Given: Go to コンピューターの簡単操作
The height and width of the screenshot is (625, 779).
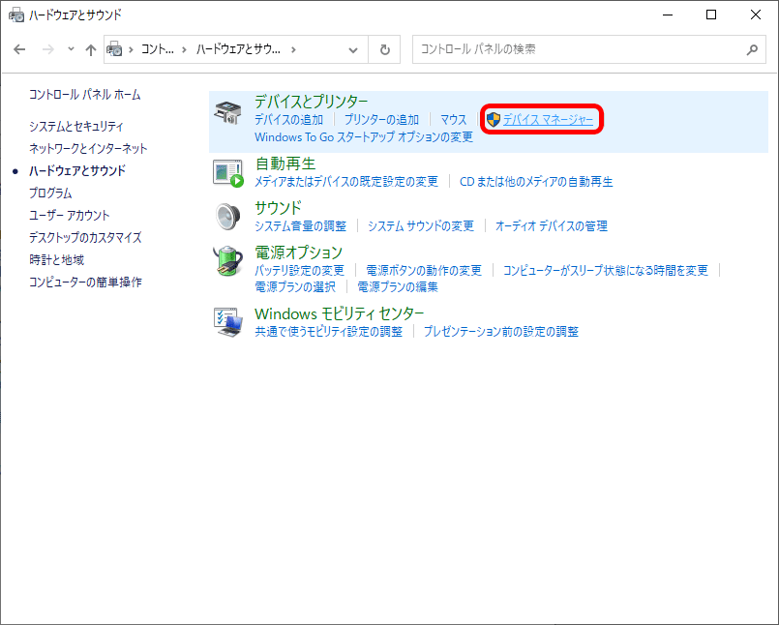Looking at the screenshot, I should pos(85,282).
